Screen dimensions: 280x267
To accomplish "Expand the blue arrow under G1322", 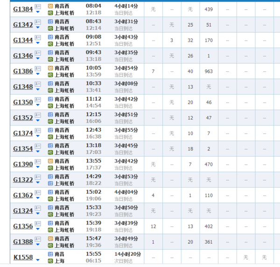I will pos(38,183).
